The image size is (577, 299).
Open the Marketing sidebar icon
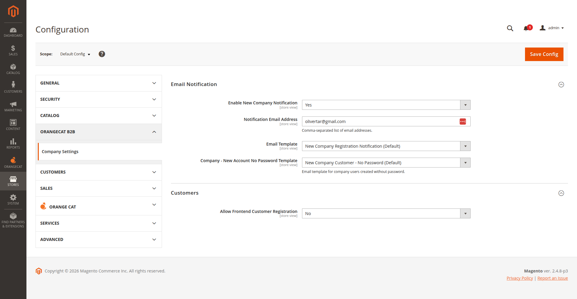13,106
